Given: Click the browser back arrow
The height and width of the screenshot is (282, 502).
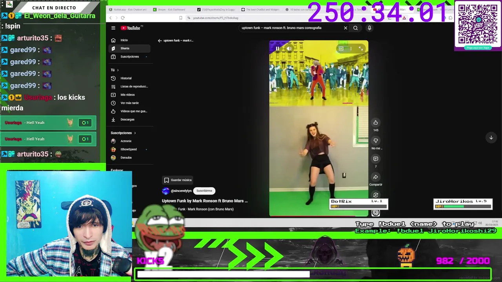Looking at the screenshot, I should 111,18.
